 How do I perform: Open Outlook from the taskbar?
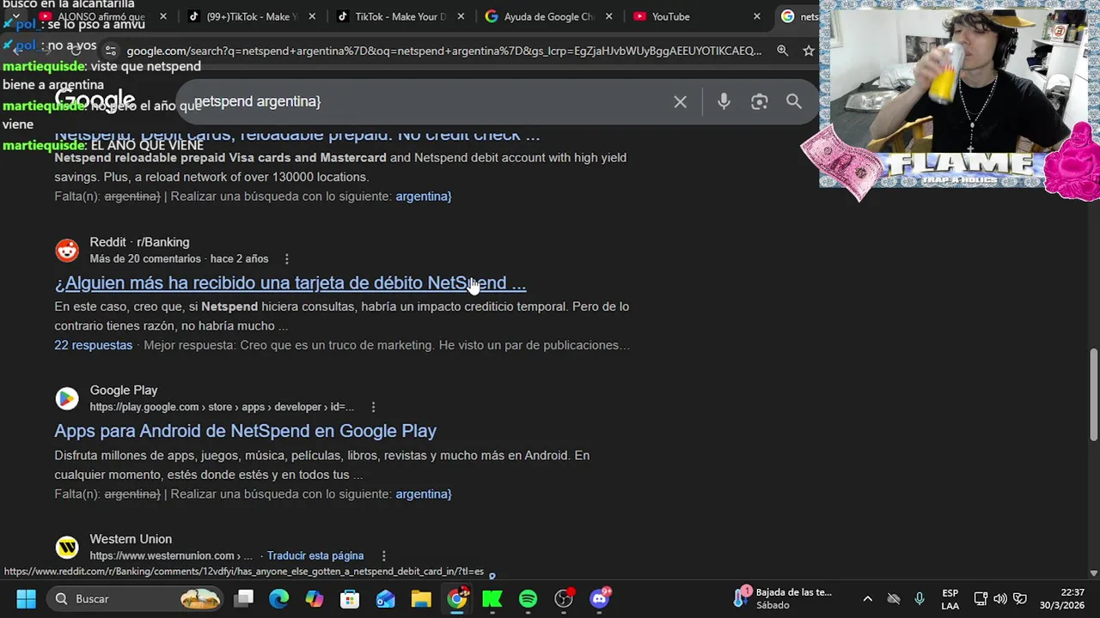[385, 598]
